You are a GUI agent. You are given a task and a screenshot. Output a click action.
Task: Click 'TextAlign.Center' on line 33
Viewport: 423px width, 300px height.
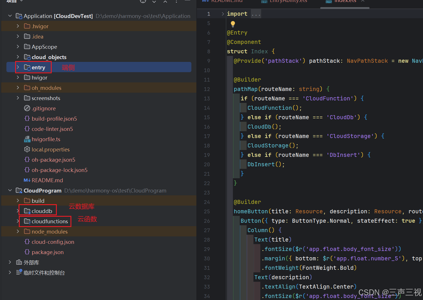[x=326, y=287]
